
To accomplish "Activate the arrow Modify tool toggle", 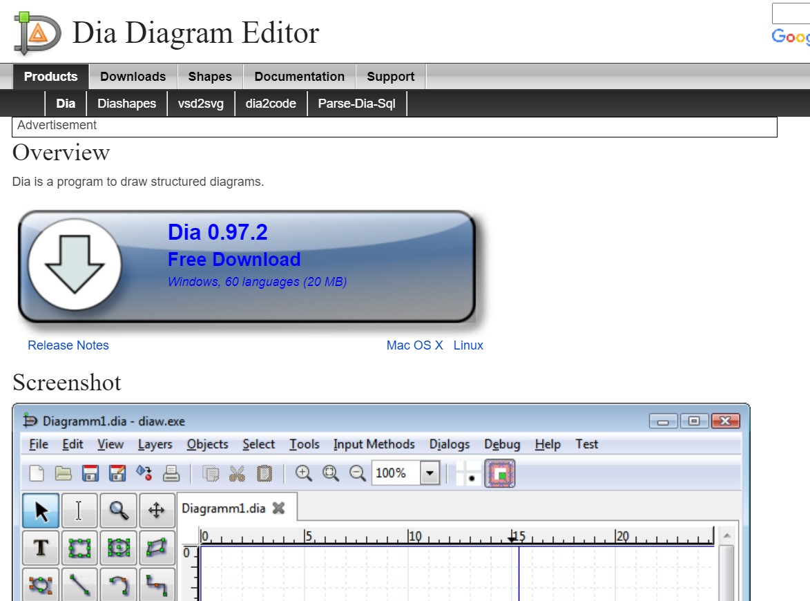I will (x=41, y=511).
